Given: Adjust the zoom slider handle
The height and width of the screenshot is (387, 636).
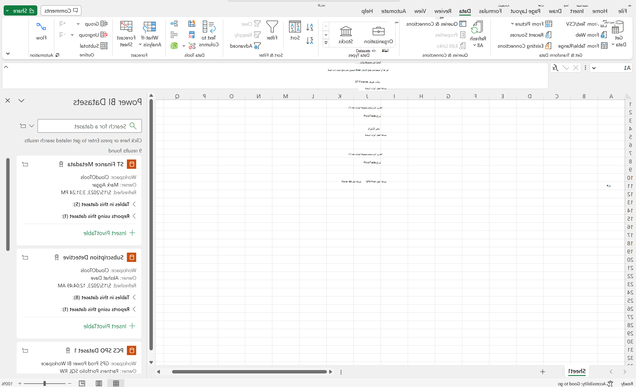Looking at the screenshot, I should pyautogui.click(x=45, y=383).
